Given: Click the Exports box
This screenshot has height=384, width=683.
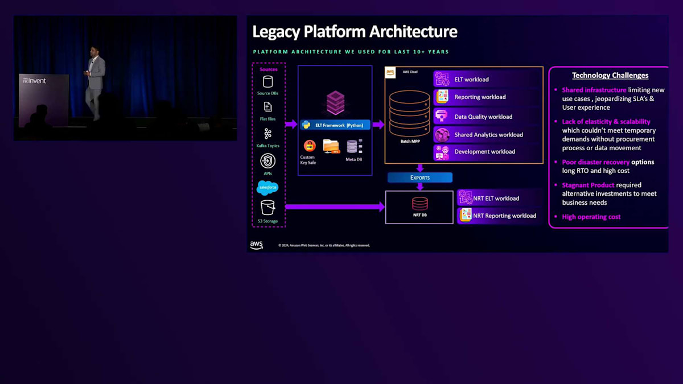Looking at the screenshot, I should coord(420,177).
